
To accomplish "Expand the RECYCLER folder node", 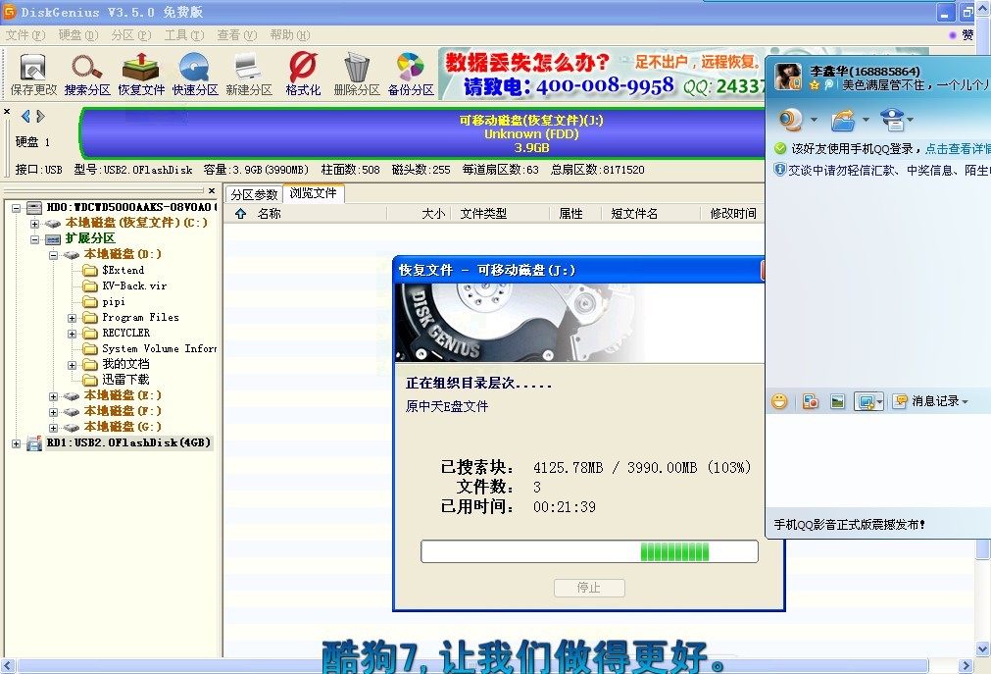I will (73, 334).
